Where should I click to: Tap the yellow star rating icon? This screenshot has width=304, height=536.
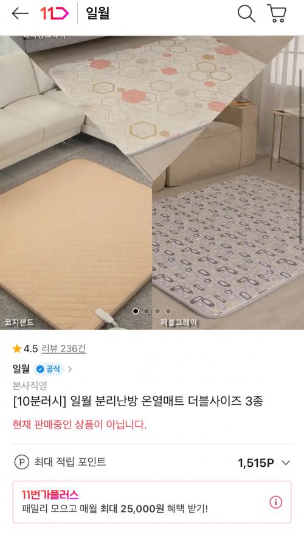(x=17, y=348)
